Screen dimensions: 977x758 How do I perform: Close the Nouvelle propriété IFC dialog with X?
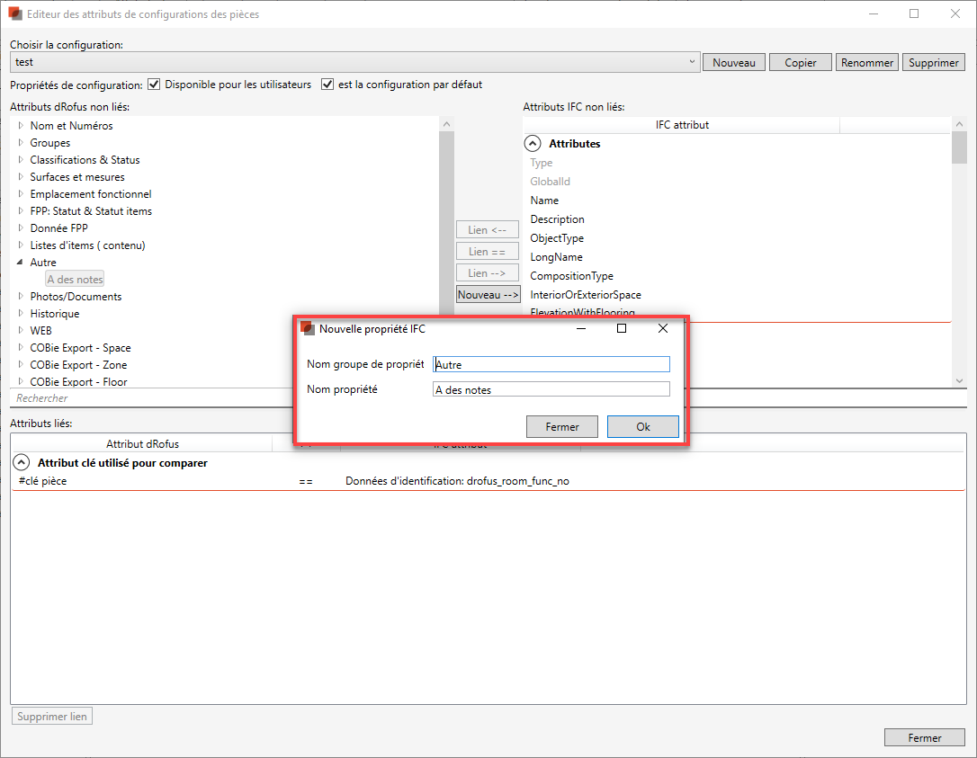tap(663, 329)
